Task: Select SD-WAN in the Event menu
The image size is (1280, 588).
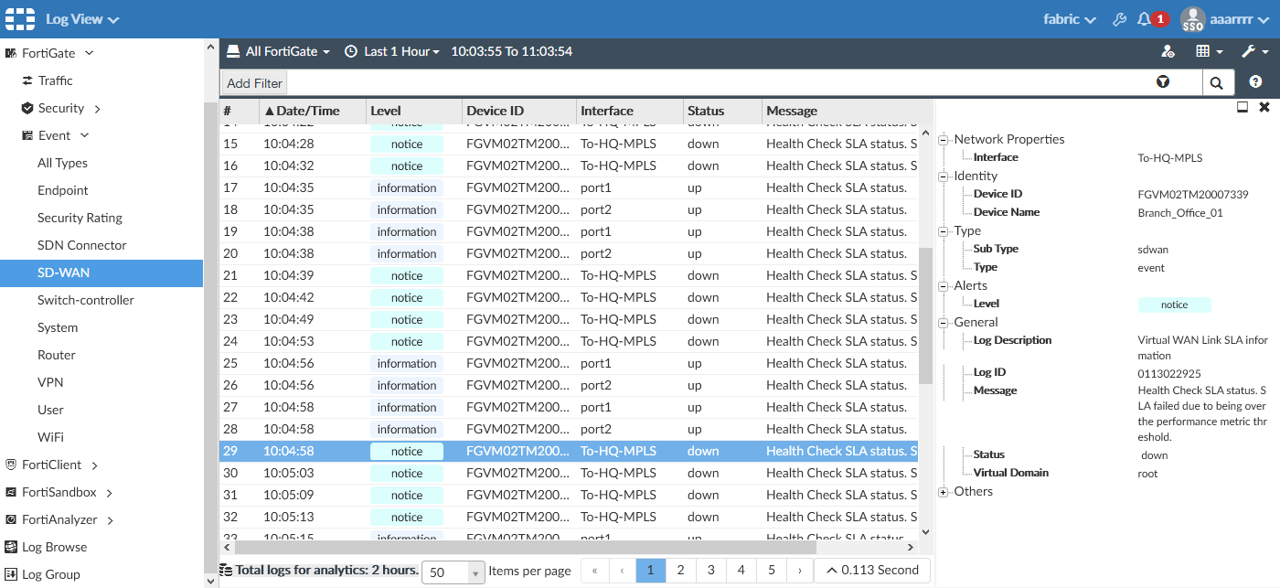Action: coord(63,273)
